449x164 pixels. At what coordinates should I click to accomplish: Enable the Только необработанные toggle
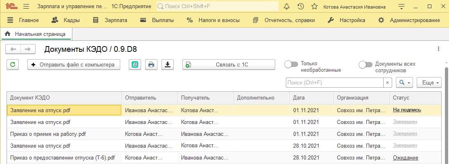(x=291, y=64)
